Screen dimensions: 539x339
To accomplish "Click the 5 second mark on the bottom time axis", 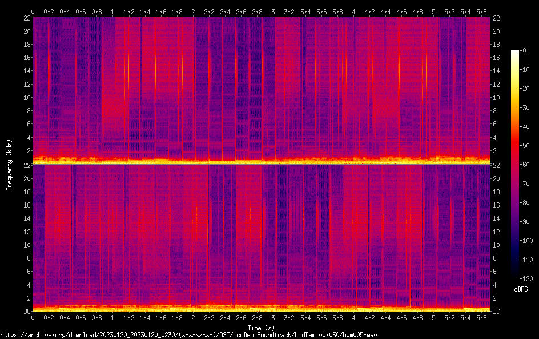I will click(x=434, y=318).
